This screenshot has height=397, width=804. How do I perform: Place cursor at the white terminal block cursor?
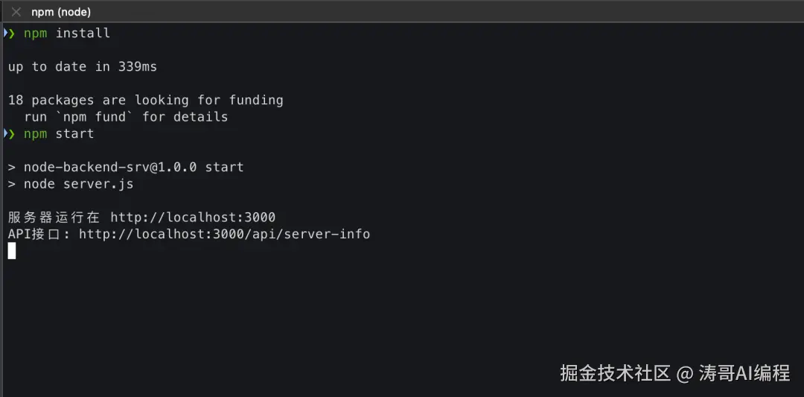tap(12, 251)
